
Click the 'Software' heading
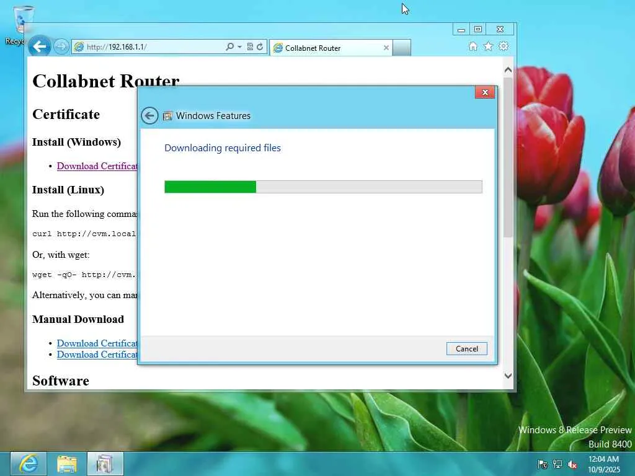pyautogui.click(x=61, y=381)
